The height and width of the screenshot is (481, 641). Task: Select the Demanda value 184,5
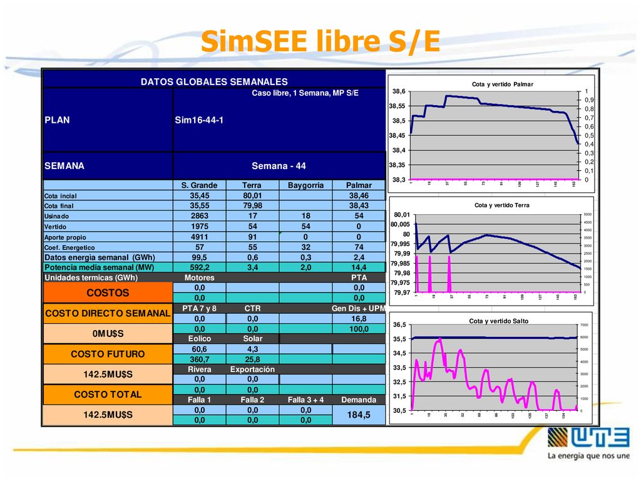359,415
